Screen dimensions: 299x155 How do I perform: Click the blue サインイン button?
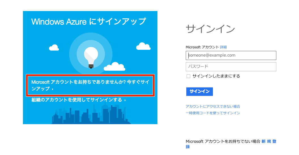pyautogui.click(x=199, y=92)
